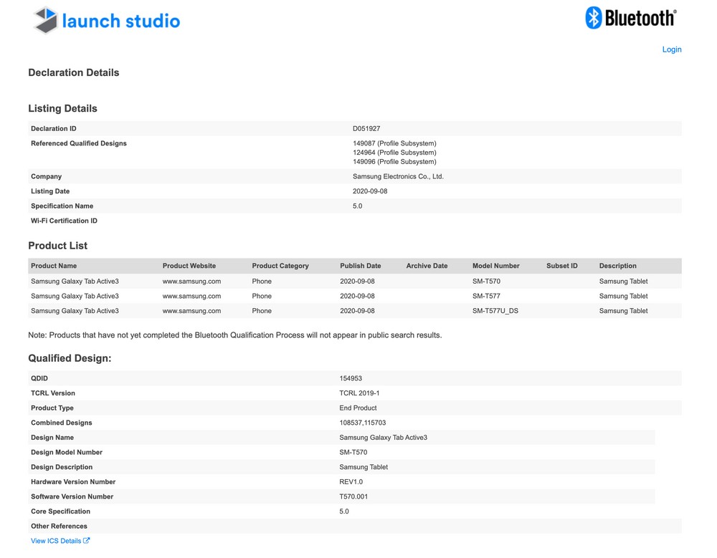The height and width of the screenshot is (558, 717).
Task: Select Hardware Version Number REV1.0
Action: (351, 481)
